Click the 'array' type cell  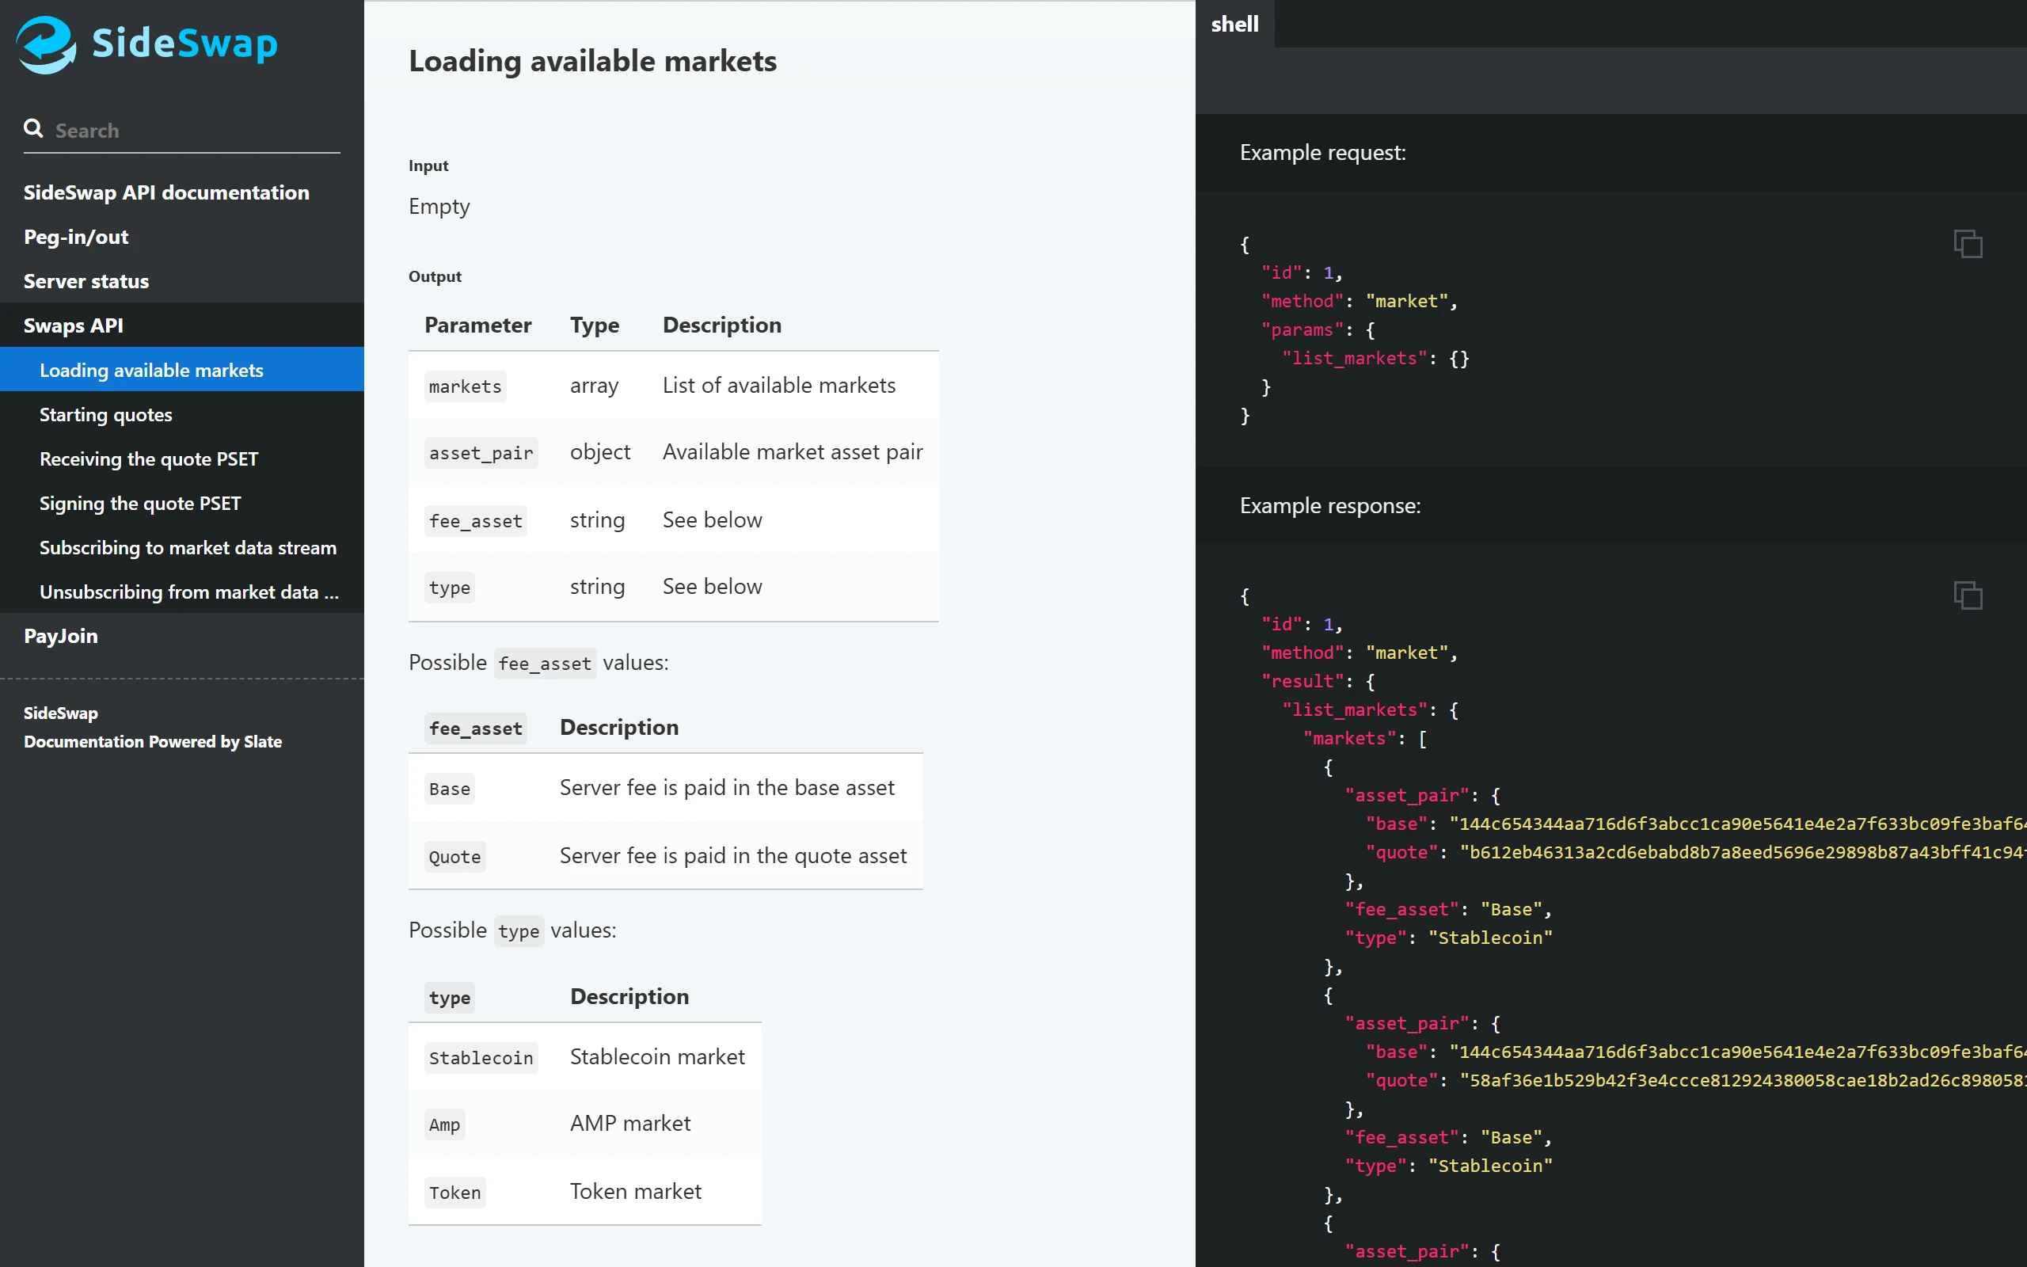[x=594, y=386]
